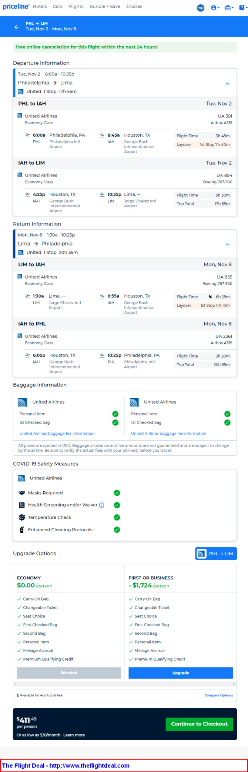
Task: Click the Priceline logo
Action: click(16, 7)
